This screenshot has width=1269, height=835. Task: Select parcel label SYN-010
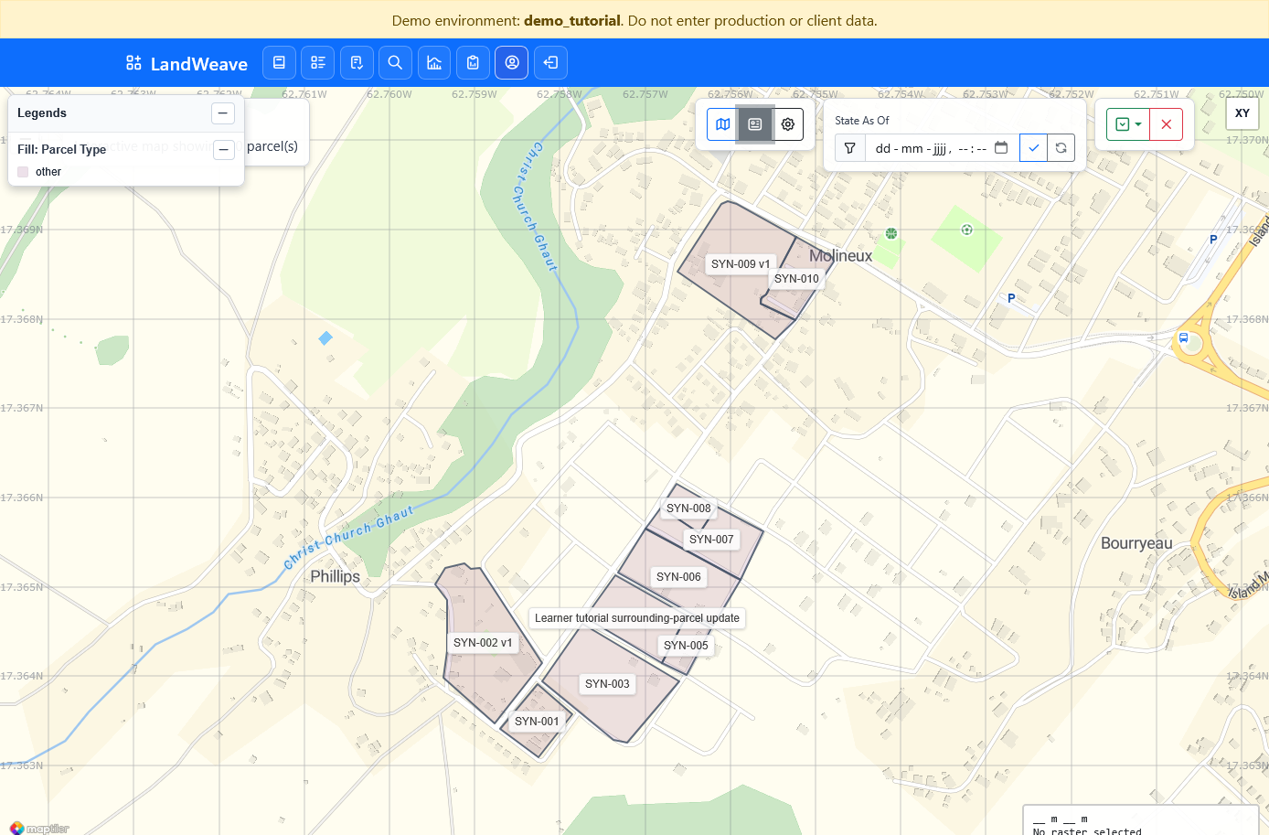796,279
